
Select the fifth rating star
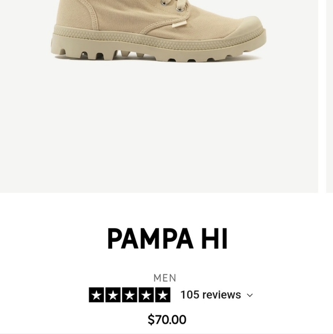click(x=163, y=295)
